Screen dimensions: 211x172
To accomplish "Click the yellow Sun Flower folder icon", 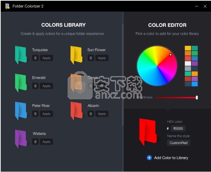I will 76,55.
